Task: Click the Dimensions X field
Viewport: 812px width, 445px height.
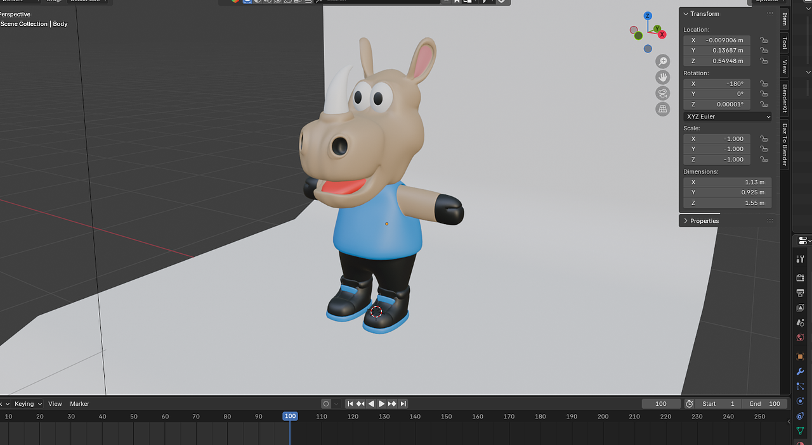Action: tap(728, 182)
